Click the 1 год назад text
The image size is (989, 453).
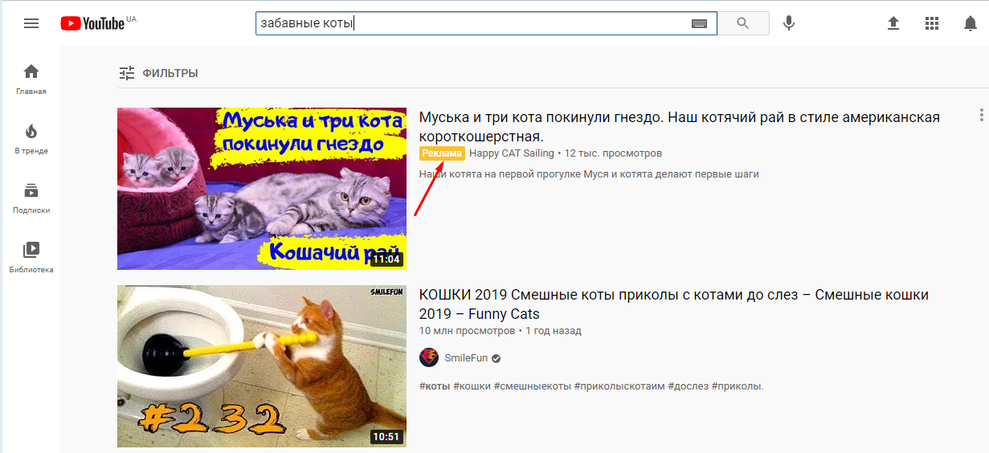click(554, 331)
